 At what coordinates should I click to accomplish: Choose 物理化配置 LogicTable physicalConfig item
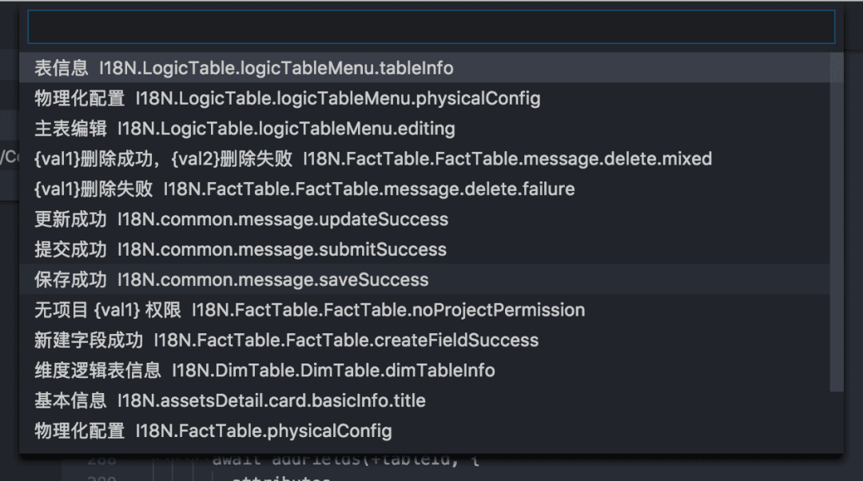[288, 99]
